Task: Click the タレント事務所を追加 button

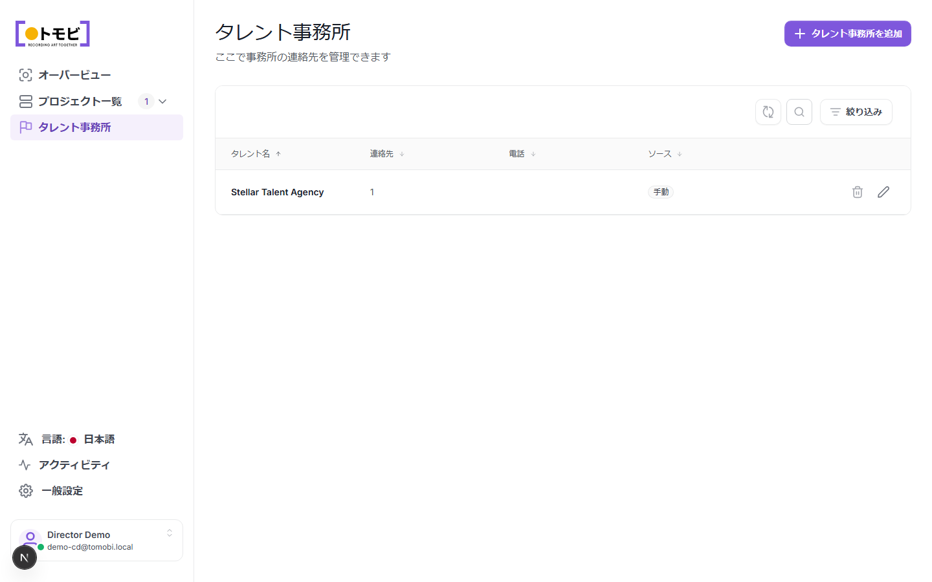Action: tap(847, 34)
